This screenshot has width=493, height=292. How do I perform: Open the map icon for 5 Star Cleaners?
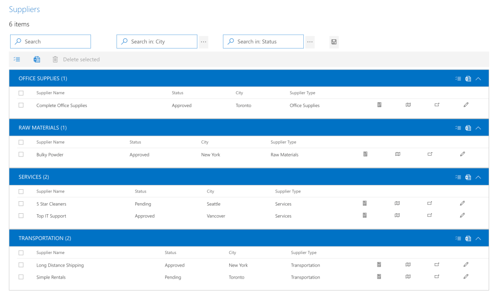(397, 203)
